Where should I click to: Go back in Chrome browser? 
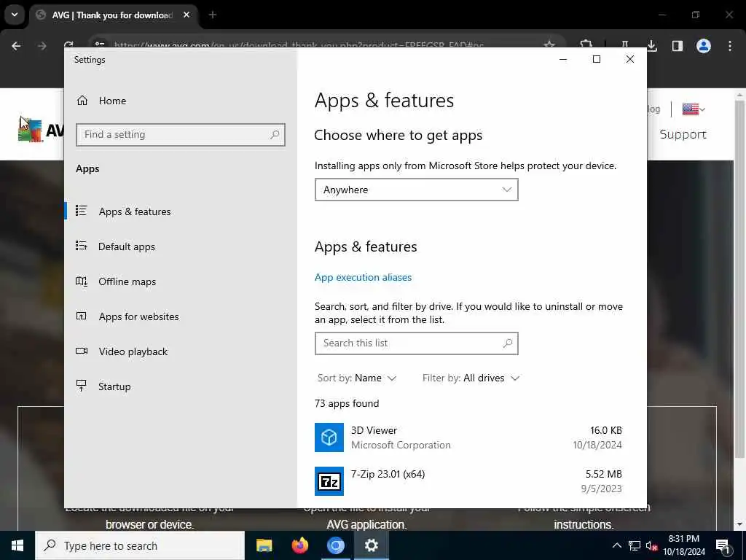16,46
